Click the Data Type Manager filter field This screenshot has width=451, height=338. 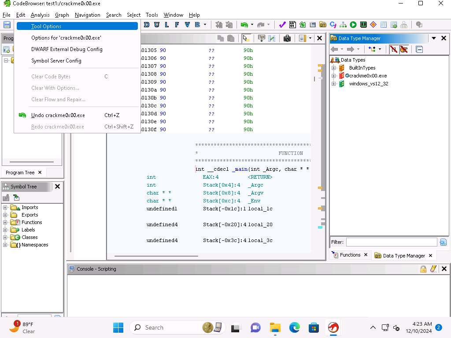[x=392, y=242]
